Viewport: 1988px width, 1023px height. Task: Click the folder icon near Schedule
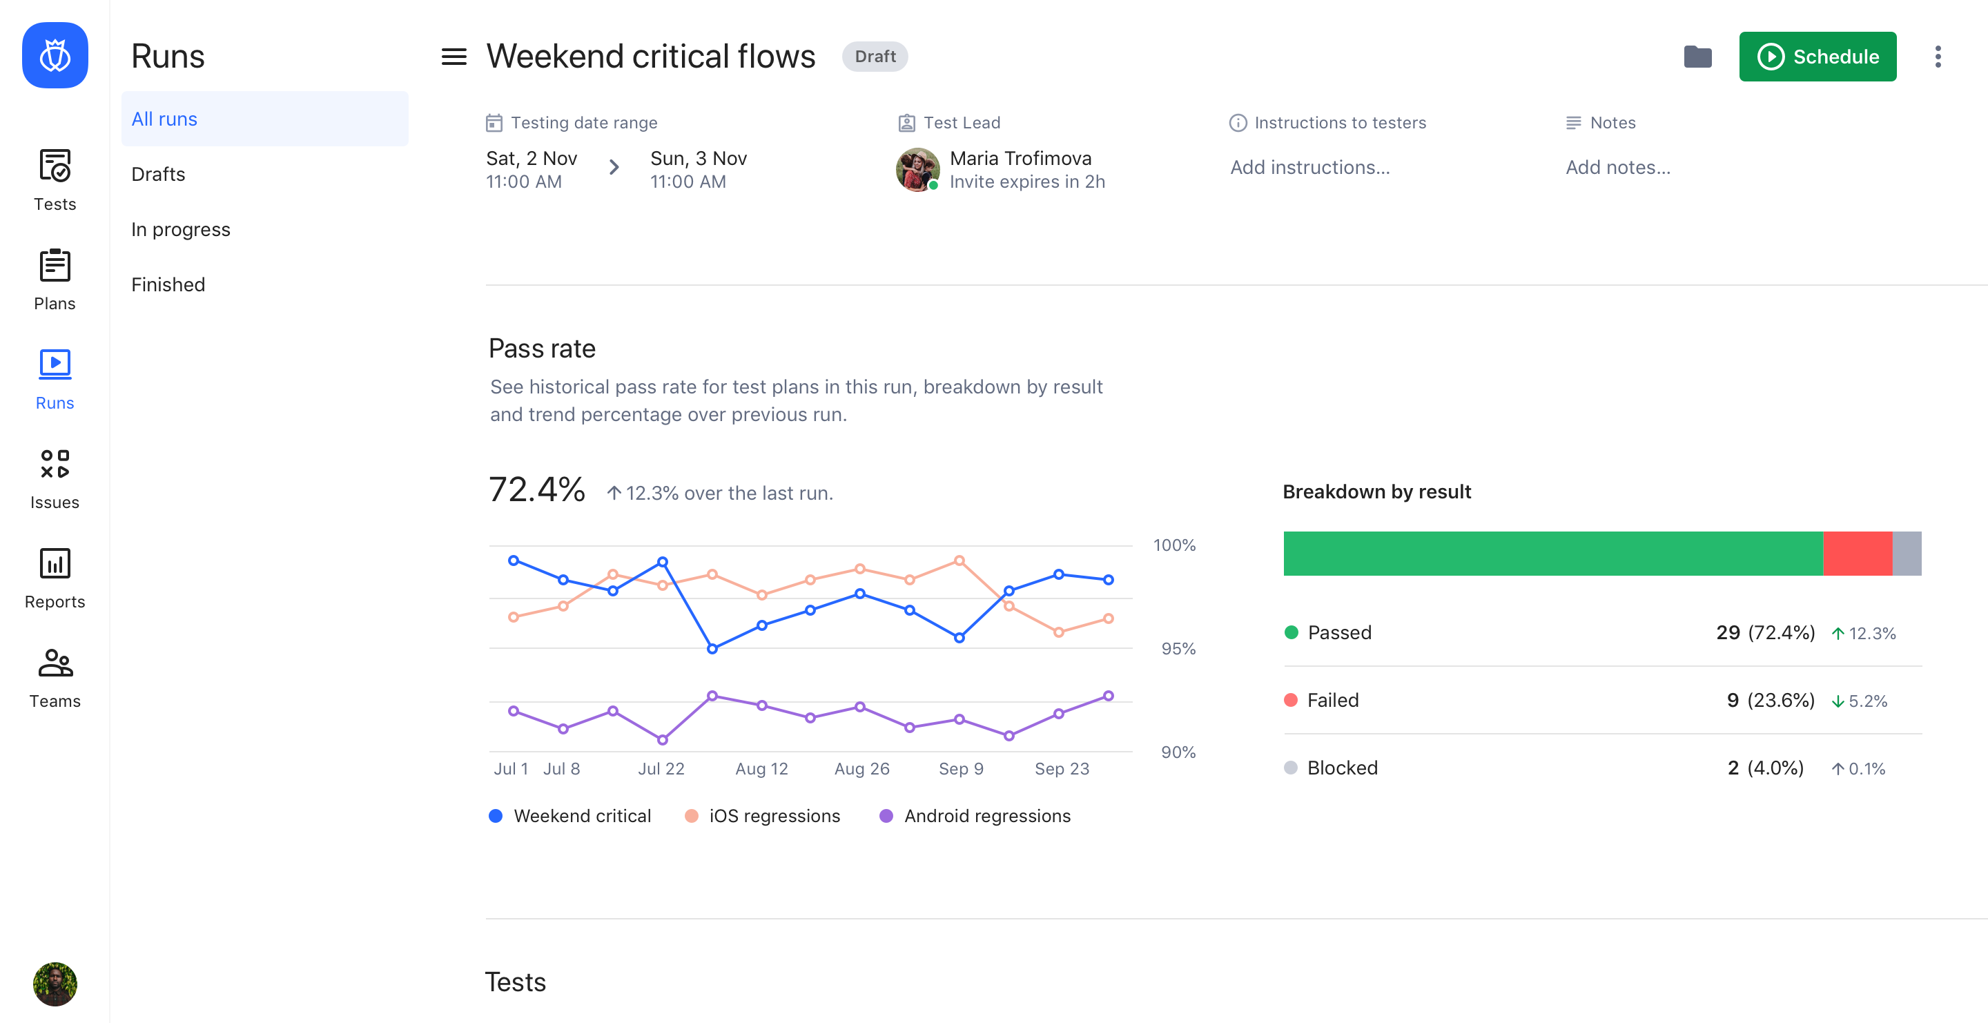[1697, 57]
